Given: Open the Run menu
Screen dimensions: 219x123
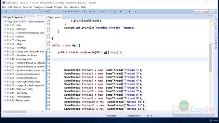Looking at the screenshot, I should click(x=66, y=7).
